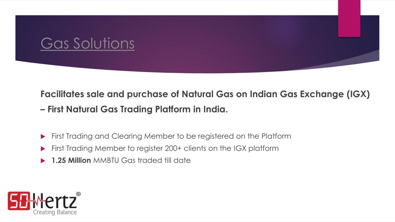Click the 200+ clients bullet text

coord(165,148)
